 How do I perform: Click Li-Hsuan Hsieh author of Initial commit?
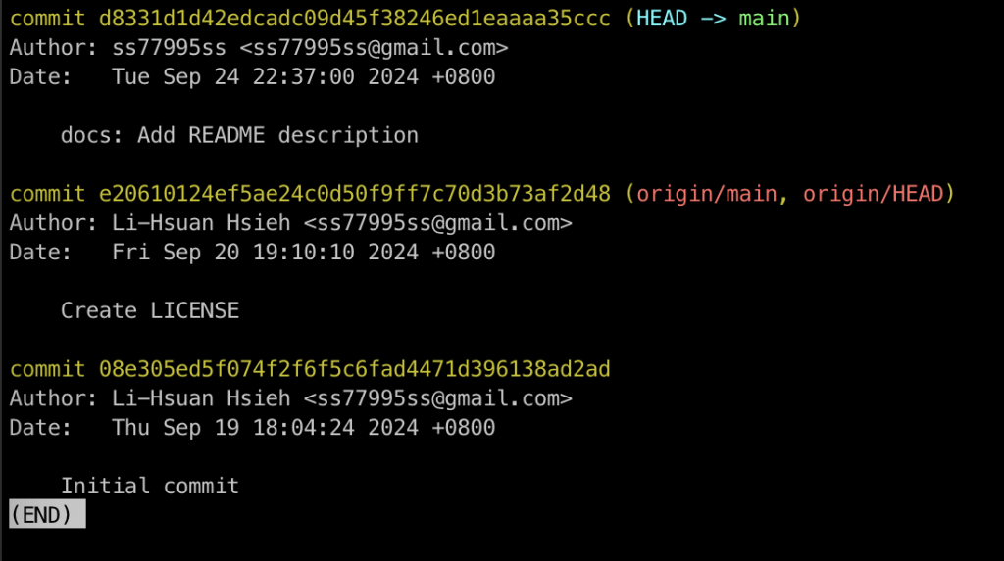coord(201,398)
